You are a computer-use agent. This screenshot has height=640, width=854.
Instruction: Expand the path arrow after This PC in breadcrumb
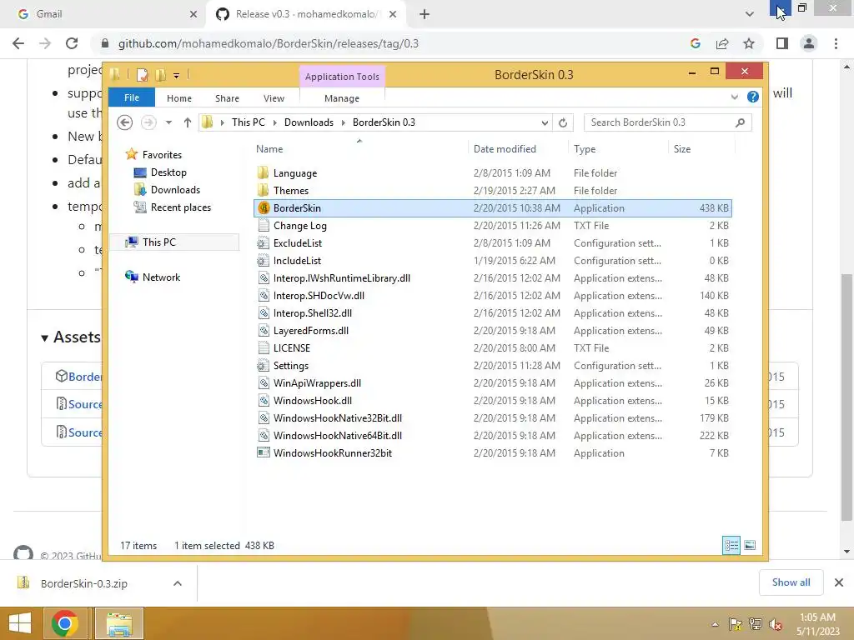click(274, 122)
